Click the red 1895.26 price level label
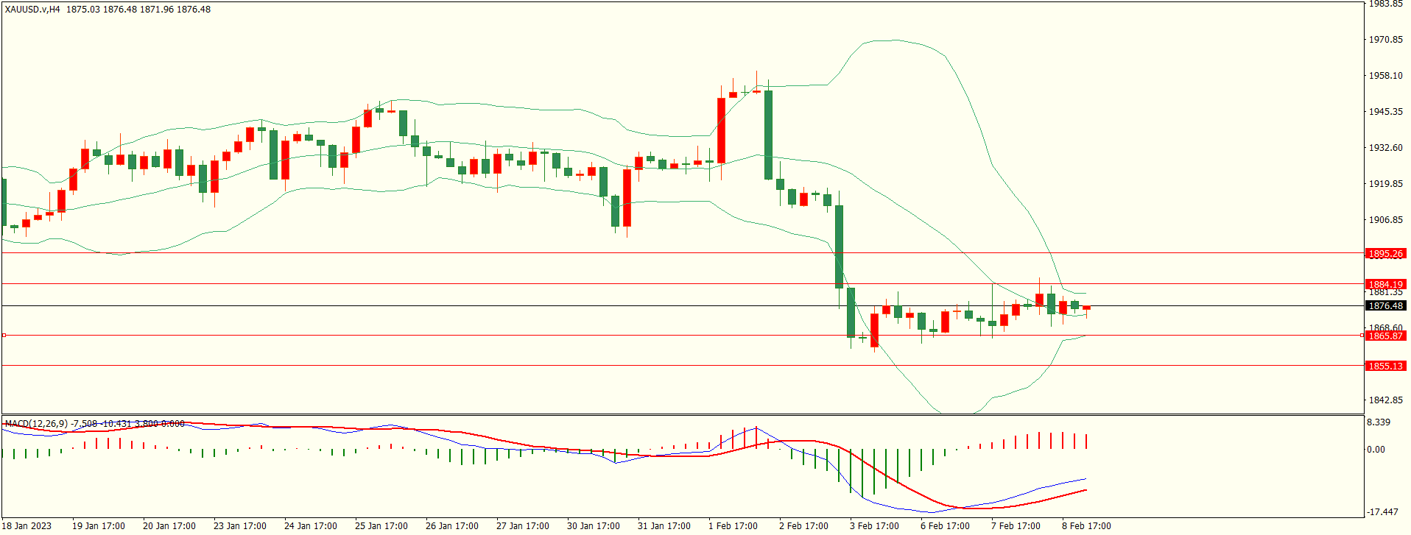 1385,254
